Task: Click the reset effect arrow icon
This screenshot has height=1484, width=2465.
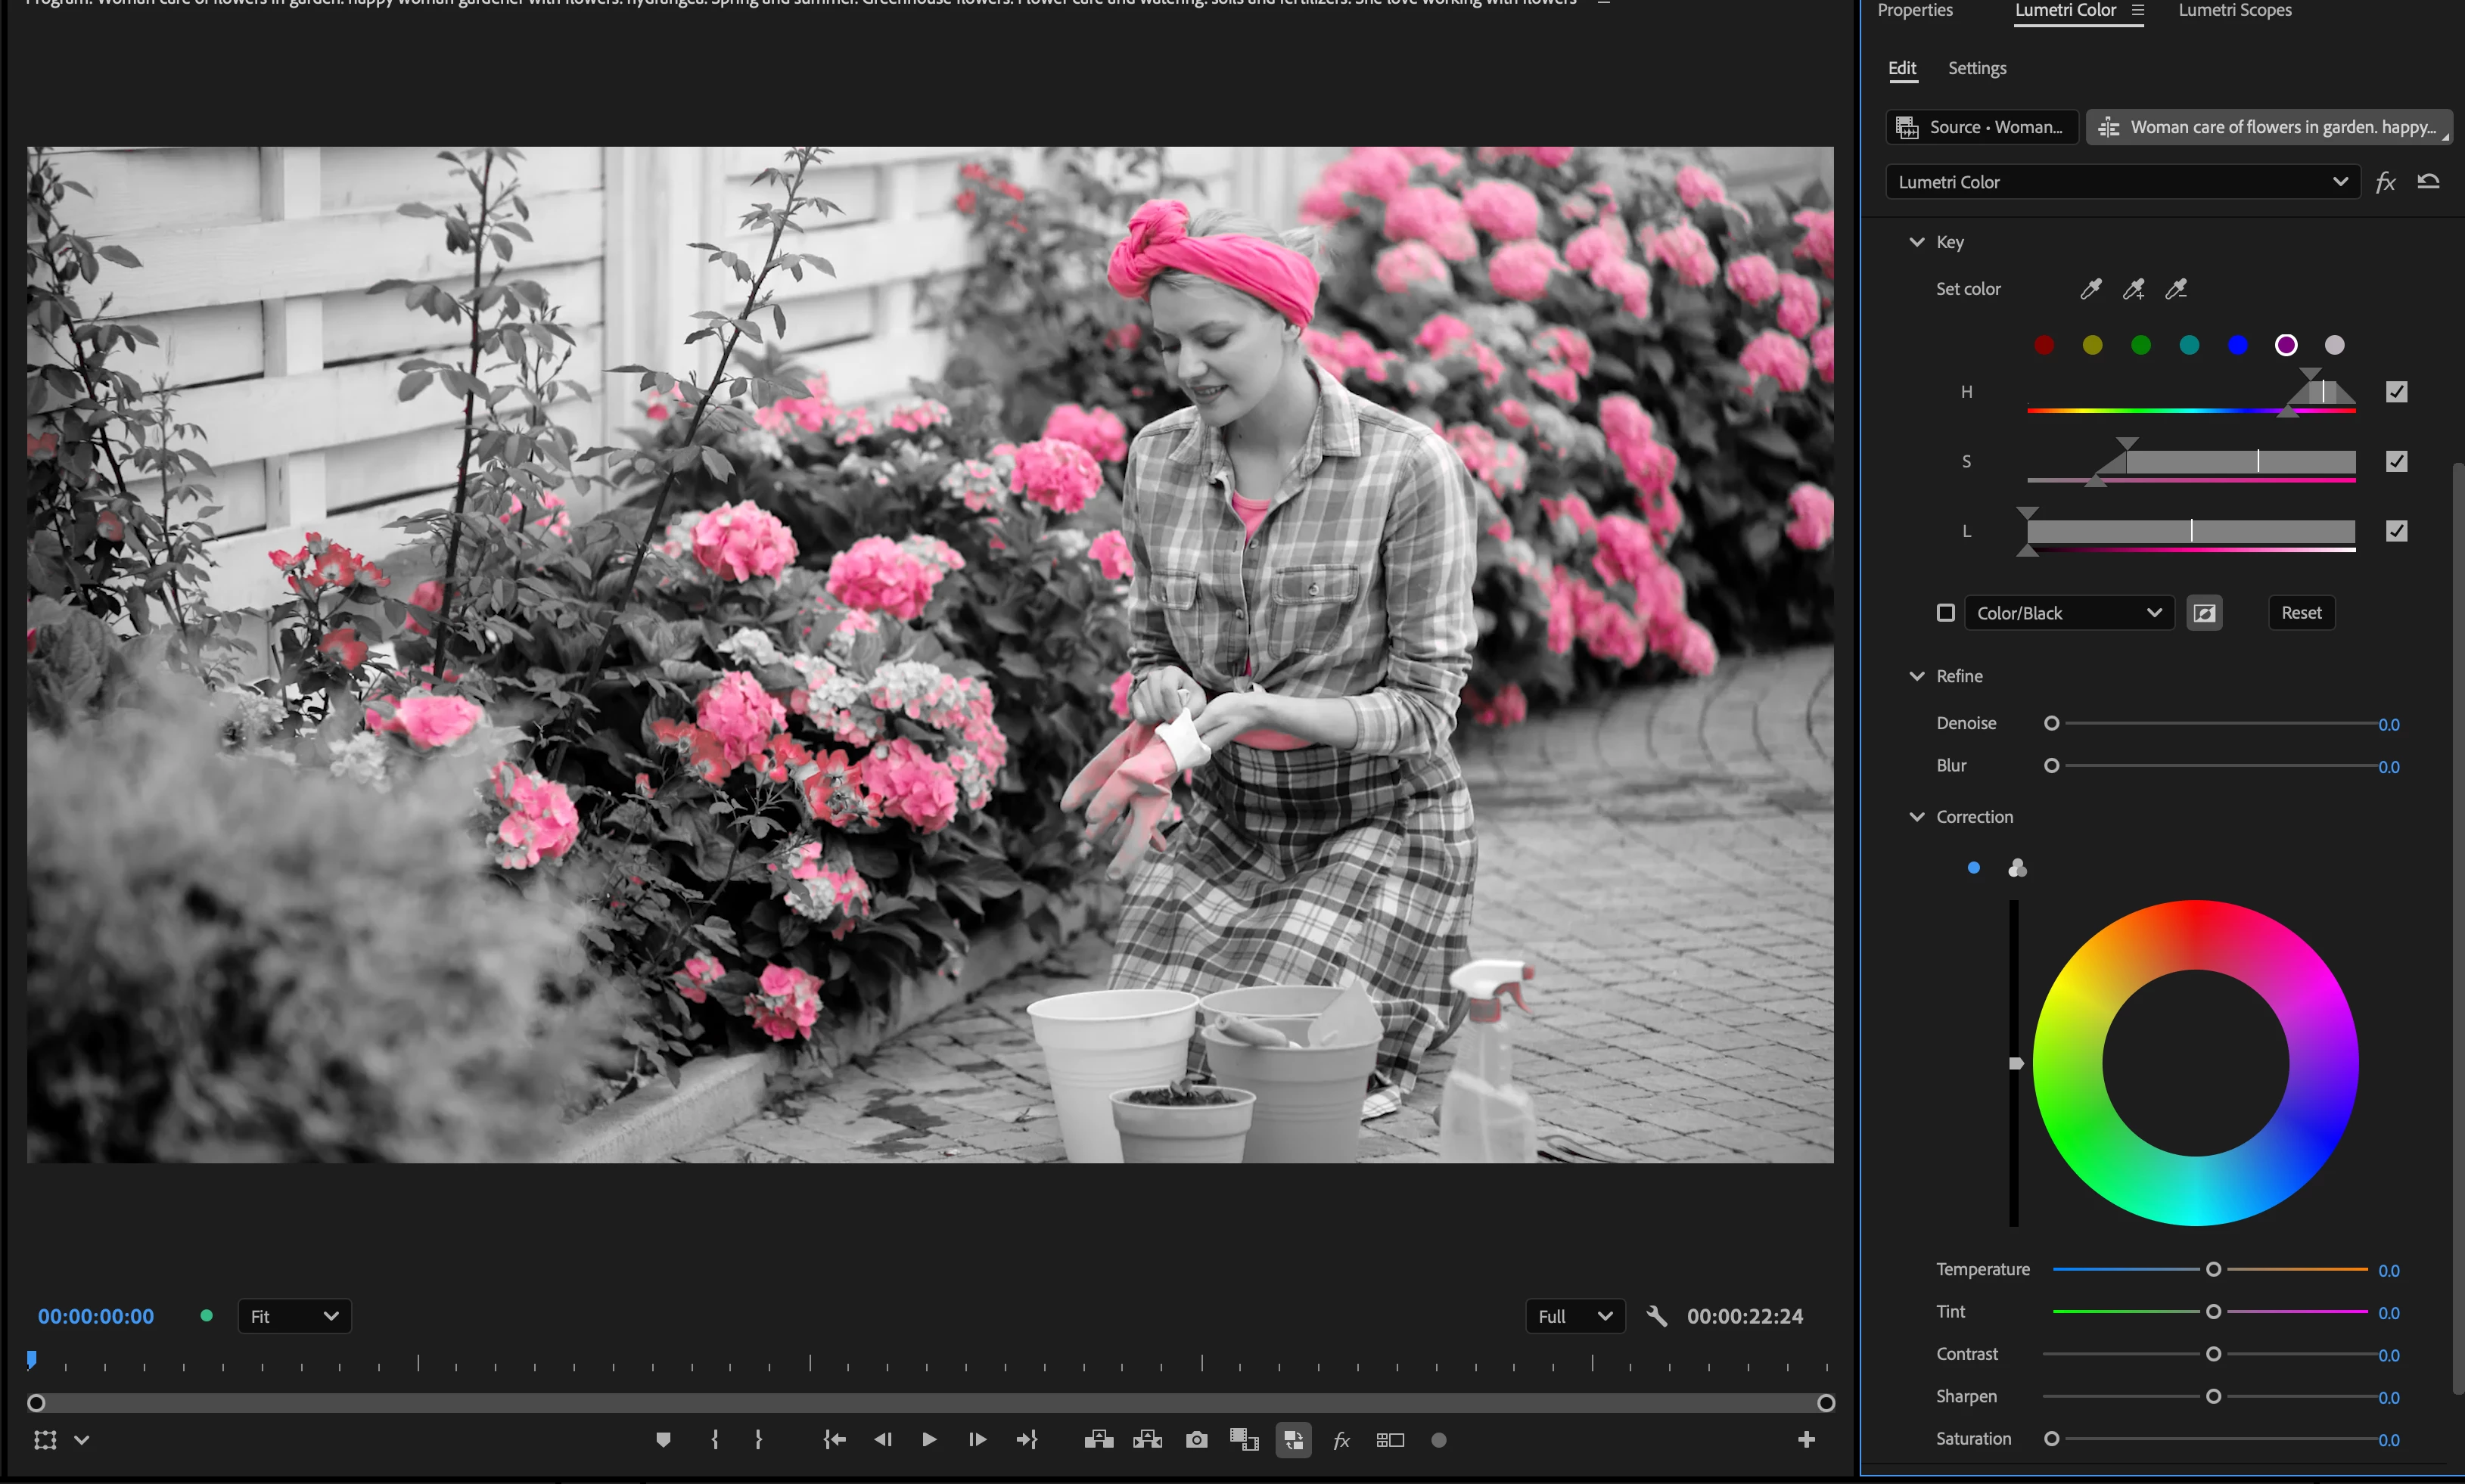Action: 2428,181
